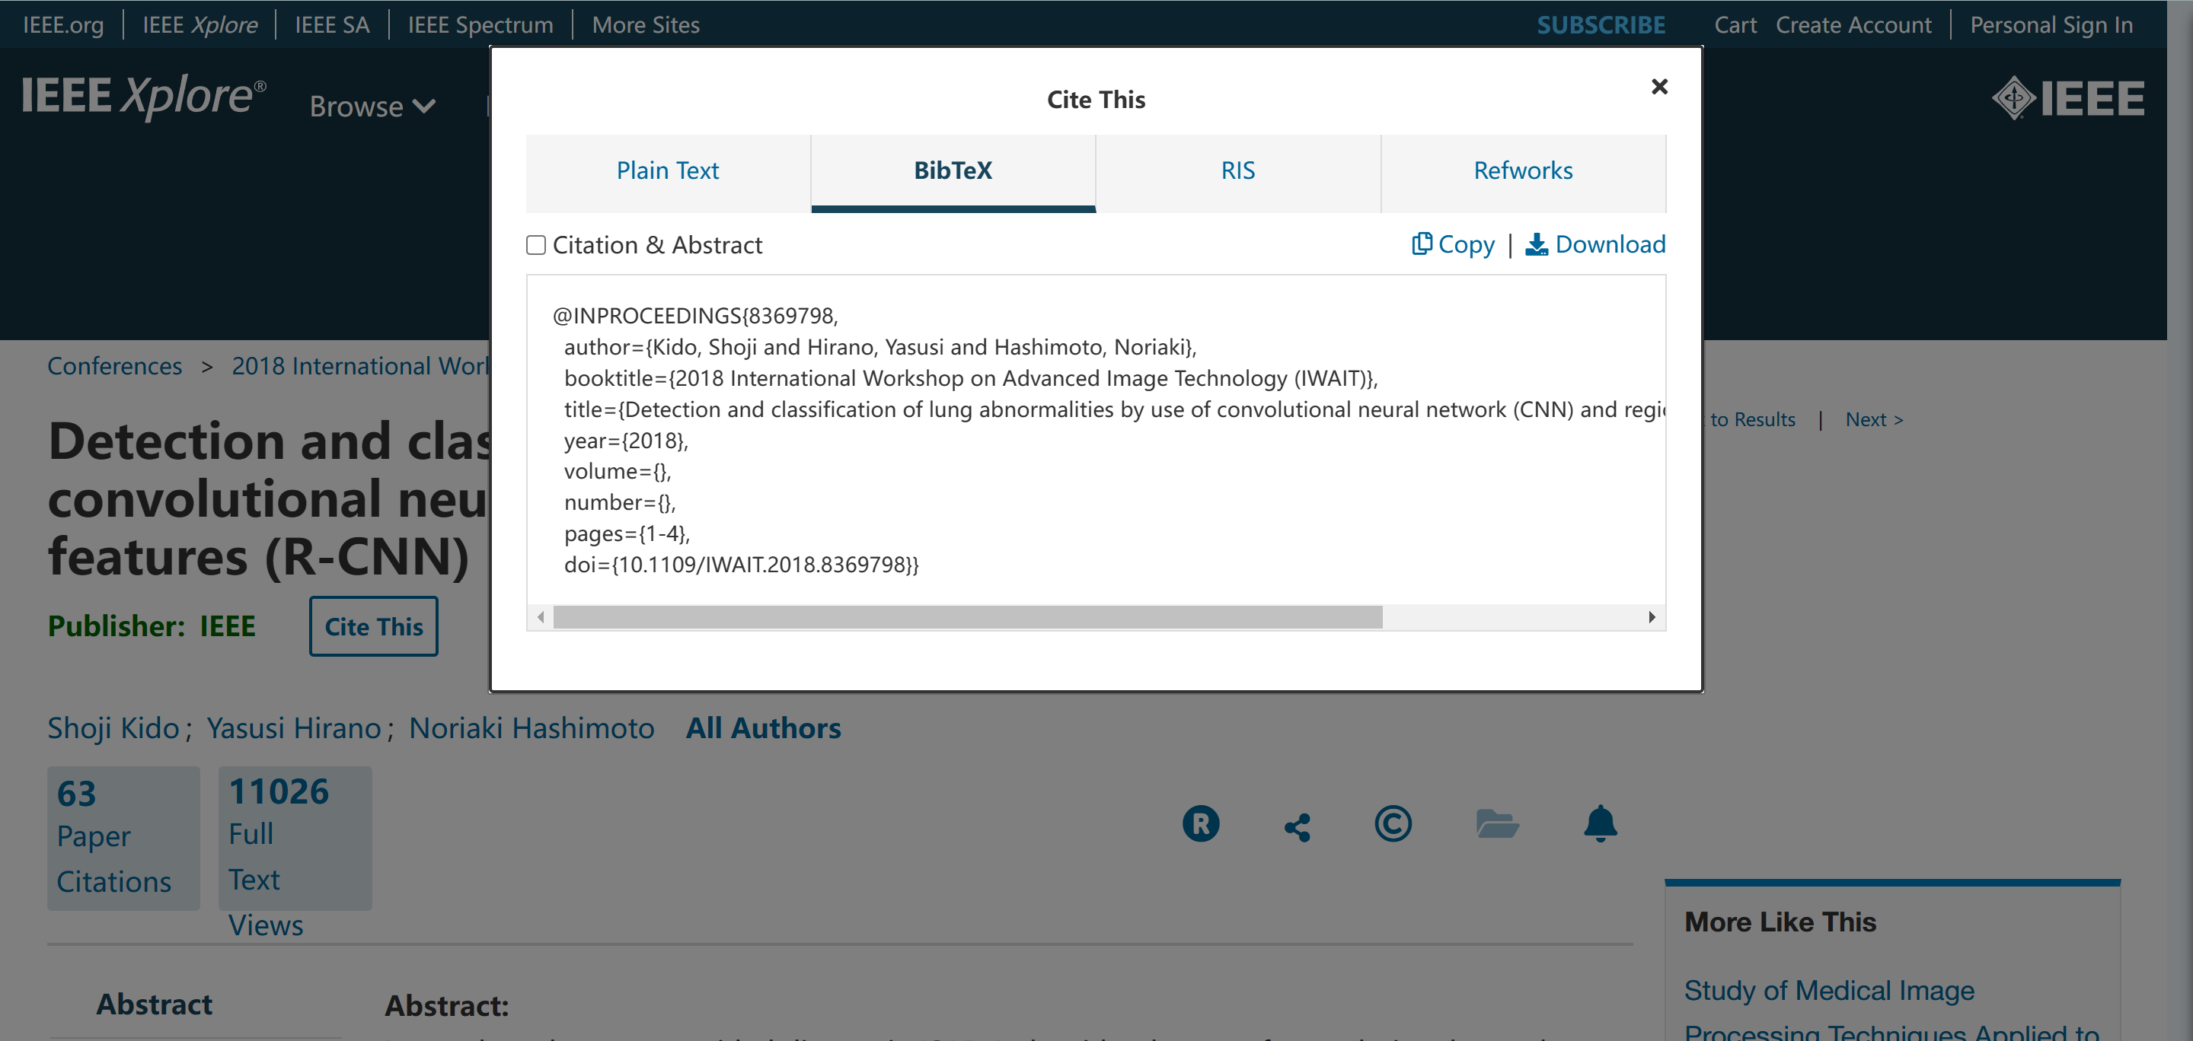The width and height of the screenshot is (2193, 1041).
Task: Select the Refworks tab
Action: [x=1522, y=171]
